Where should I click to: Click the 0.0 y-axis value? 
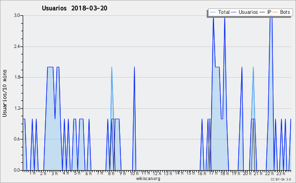[17, 170]
